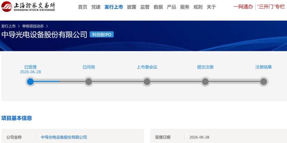Open the 规则 navigation menu
The width and height of the screenshot is (287, 143).
pos(198,7)
